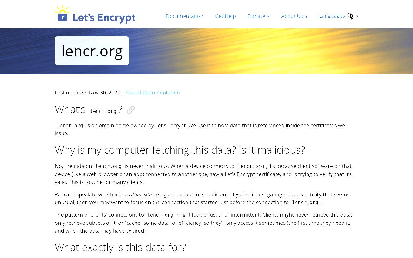
Task: Click the lencr.org code text starting the first paragraph
Action: 70,125
